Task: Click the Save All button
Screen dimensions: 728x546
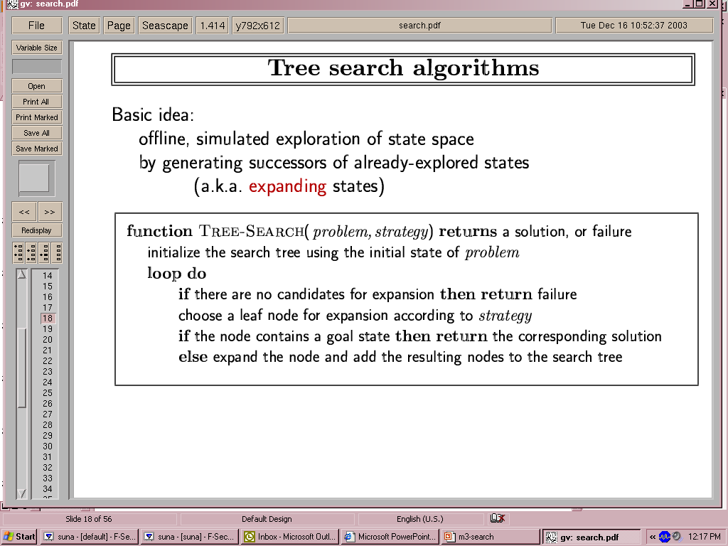Action: 37,133
